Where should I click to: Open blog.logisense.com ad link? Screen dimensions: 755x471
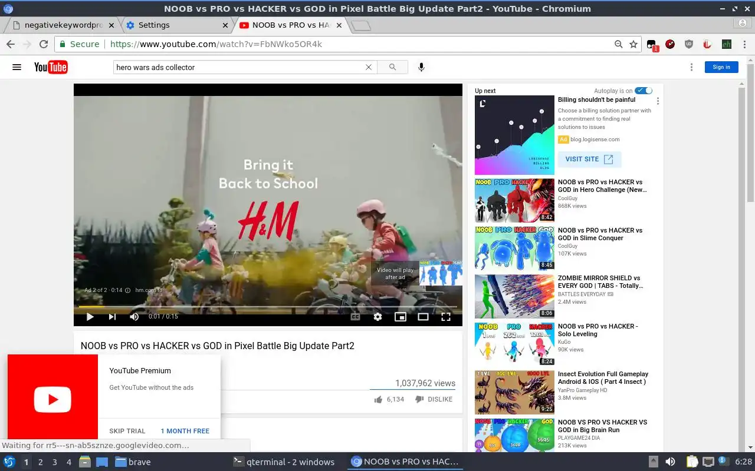(595, 140)
